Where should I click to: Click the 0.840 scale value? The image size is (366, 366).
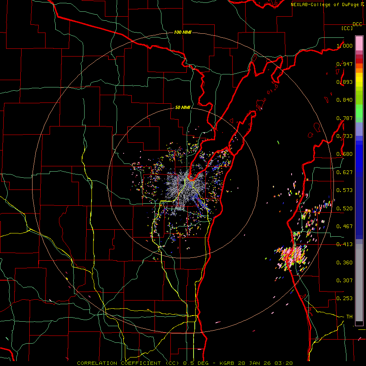click(344, 100)
